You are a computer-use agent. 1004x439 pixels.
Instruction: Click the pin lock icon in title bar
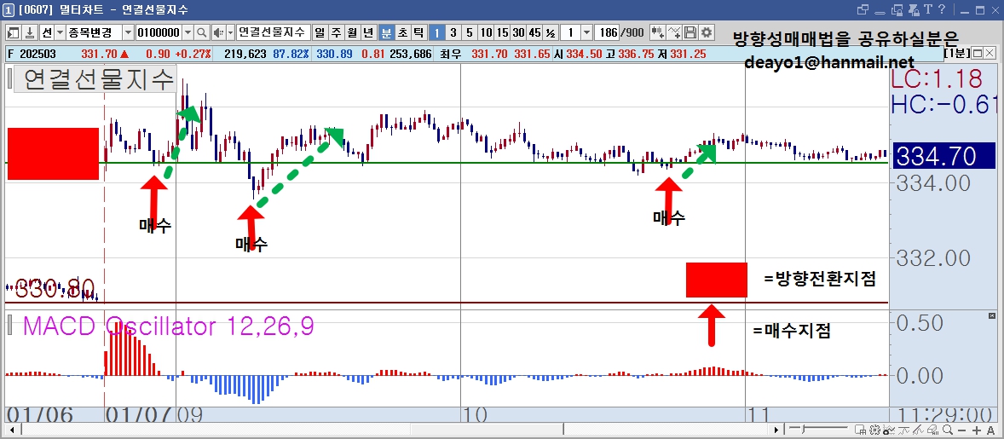coord(913,9)
